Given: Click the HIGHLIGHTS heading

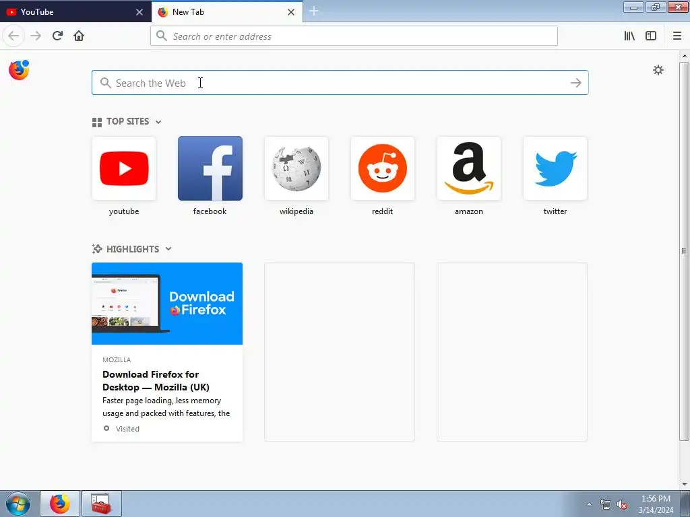Looking at the screenshot, I should tap(133, 249).
